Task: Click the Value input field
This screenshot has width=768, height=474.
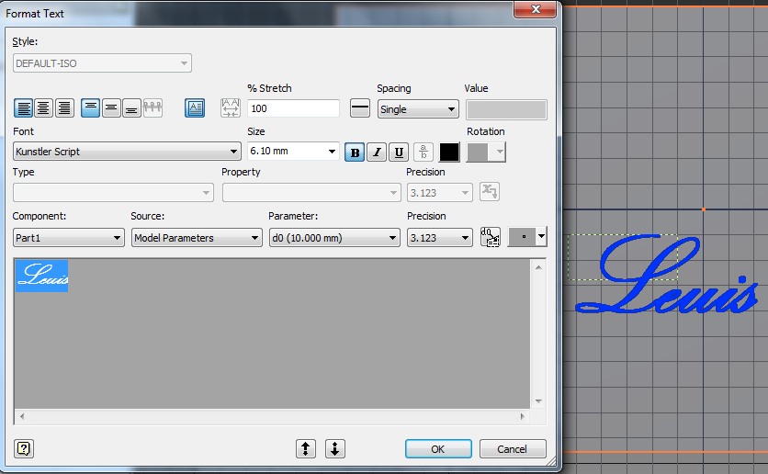Action: pos(506,109)
